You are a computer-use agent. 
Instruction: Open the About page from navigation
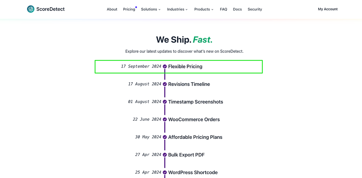[112, 9]
